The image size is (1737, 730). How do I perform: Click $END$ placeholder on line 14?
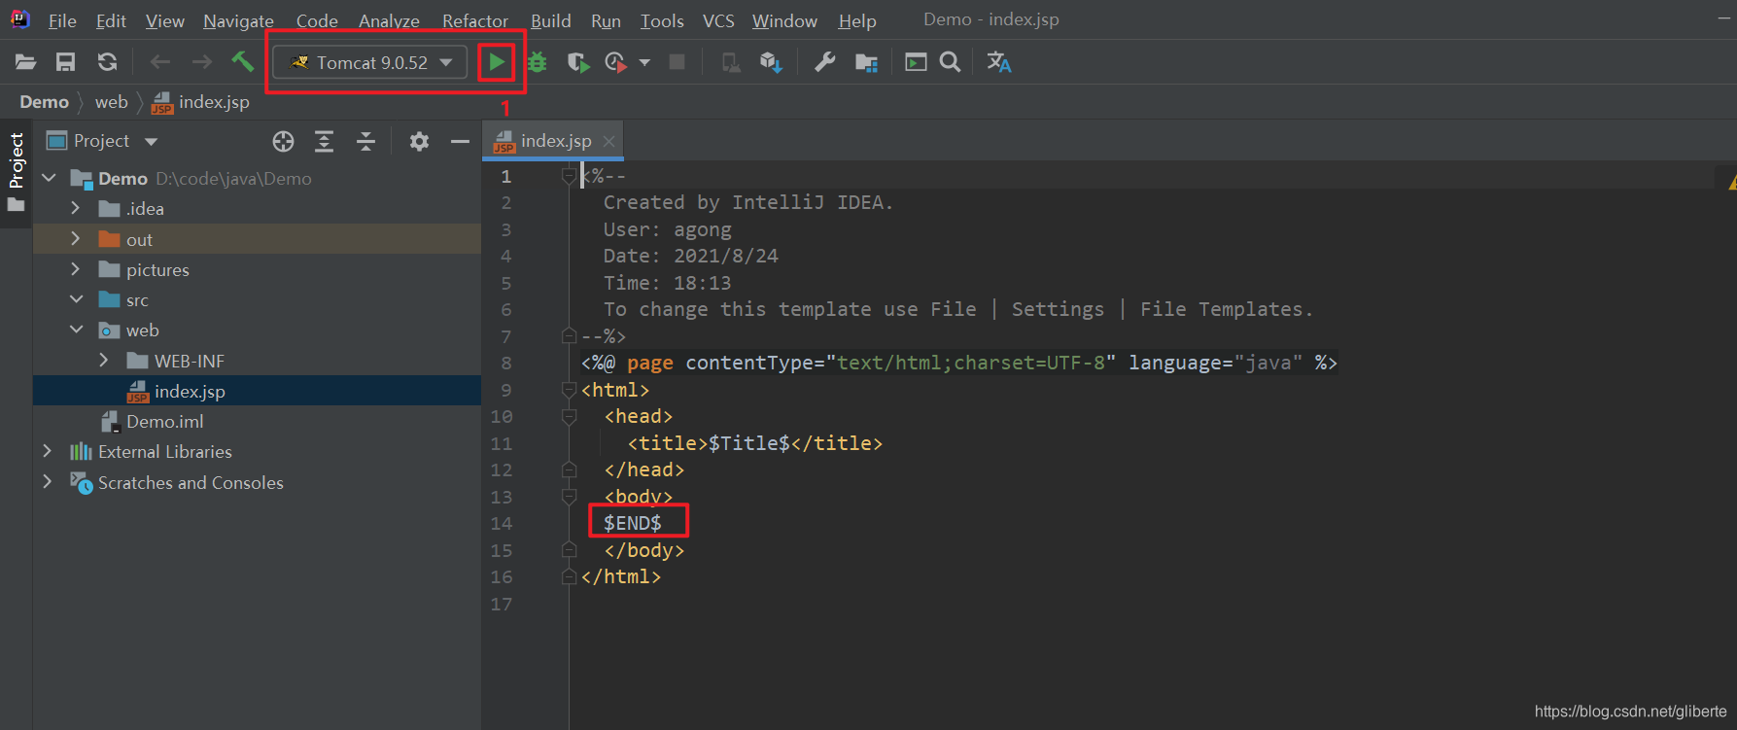pos(633,523)
